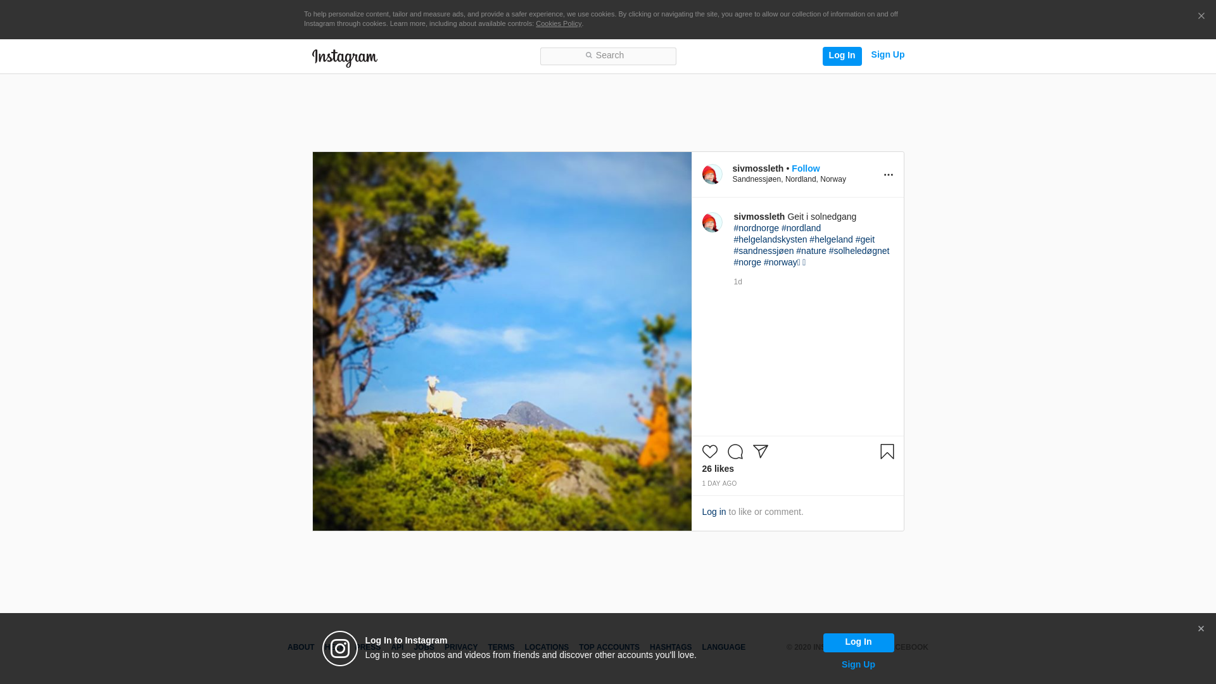Click the comment bubble icon

(735, 452)
